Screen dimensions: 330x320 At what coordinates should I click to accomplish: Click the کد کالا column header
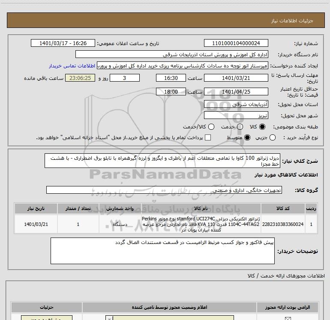click(x=283, y=208)
